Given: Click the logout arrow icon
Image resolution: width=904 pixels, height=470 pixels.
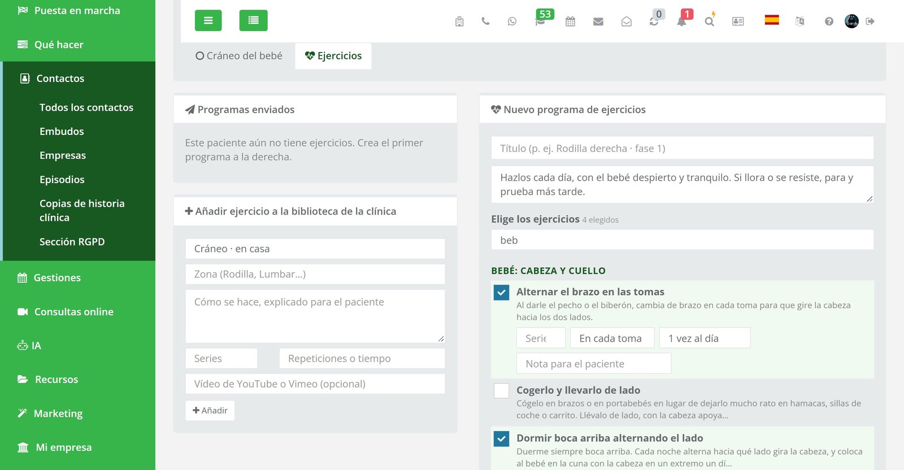Looking at the screenshot, I should pos(870,21).
